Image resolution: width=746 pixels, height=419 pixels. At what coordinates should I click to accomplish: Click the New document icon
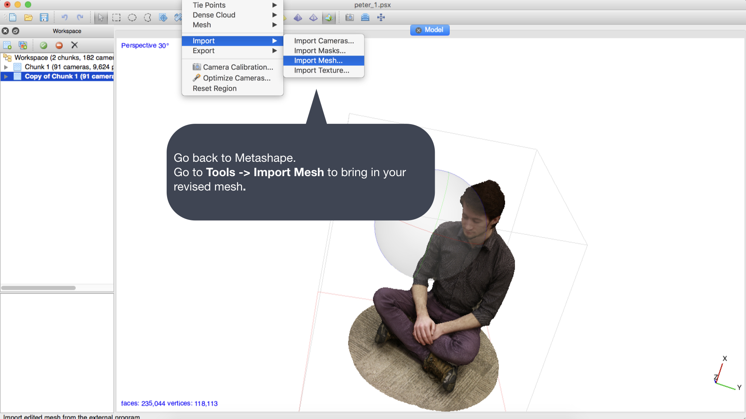point(13,17)
